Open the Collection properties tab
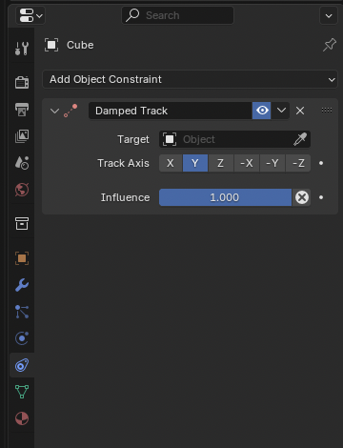 coord(22,224)
